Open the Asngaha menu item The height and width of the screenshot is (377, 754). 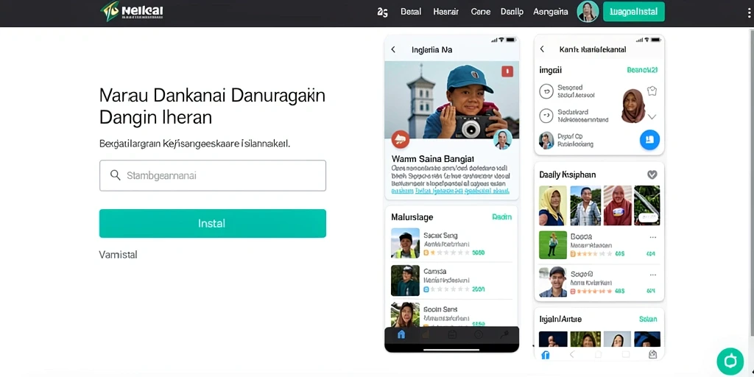click(551, 12)
